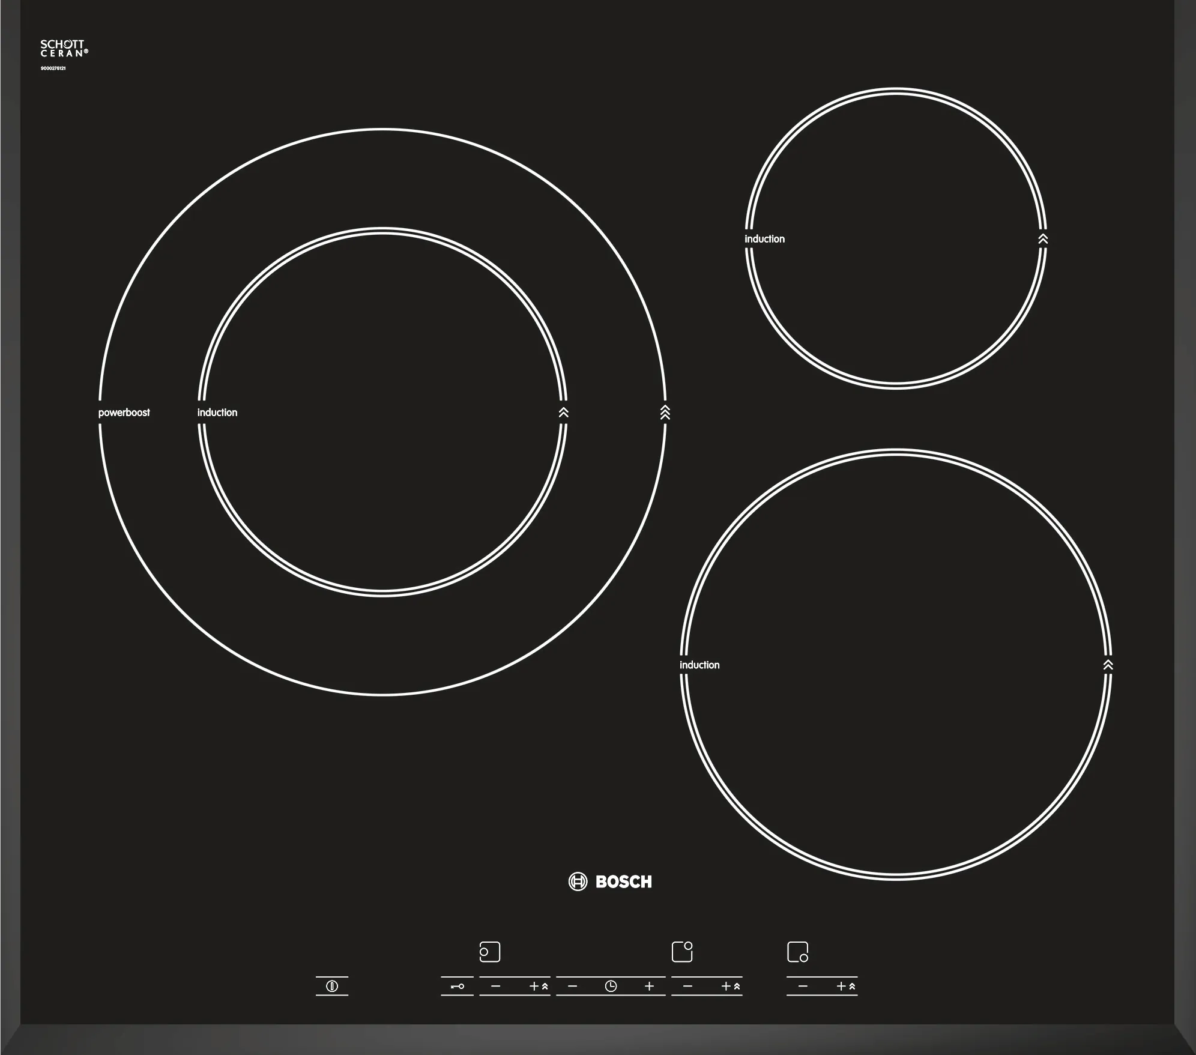
Task: Decrease the timer with minus button
Action: [x=572, y=986]
